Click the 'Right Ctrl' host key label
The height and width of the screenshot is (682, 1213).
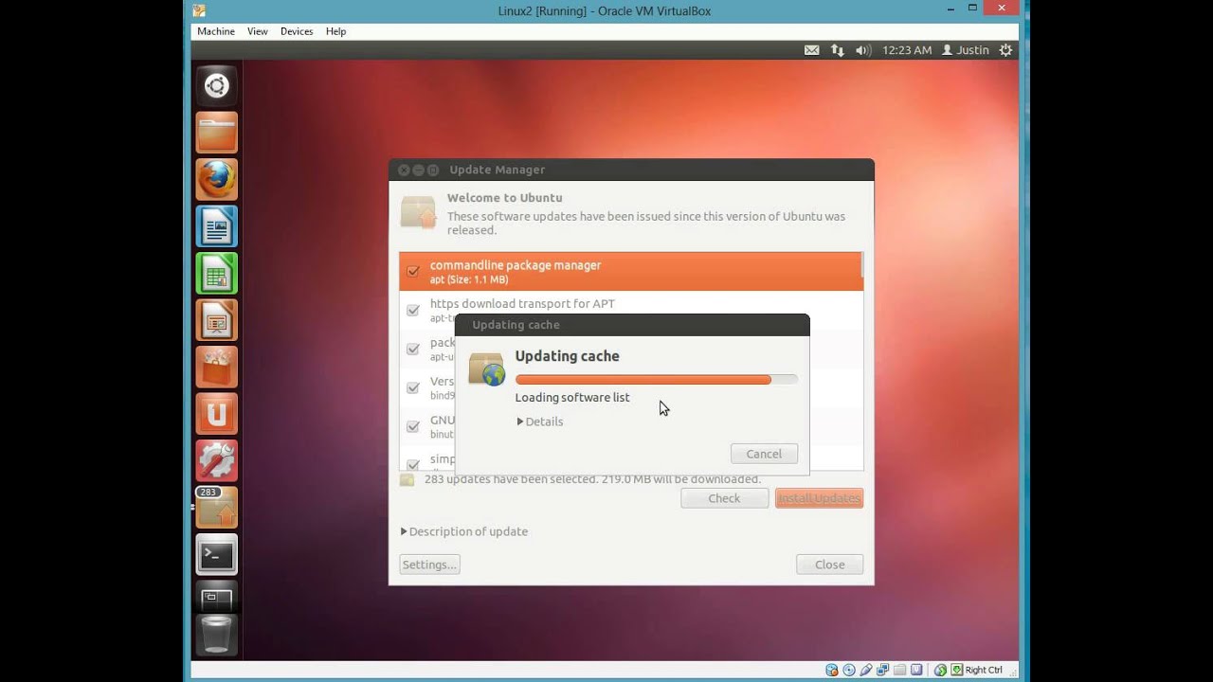click(984, 670)
